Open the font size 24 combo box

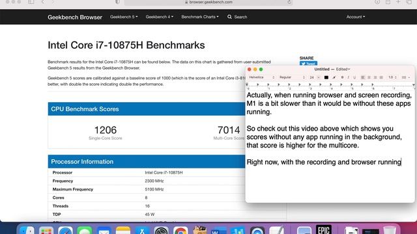click(x=314, y=77)
